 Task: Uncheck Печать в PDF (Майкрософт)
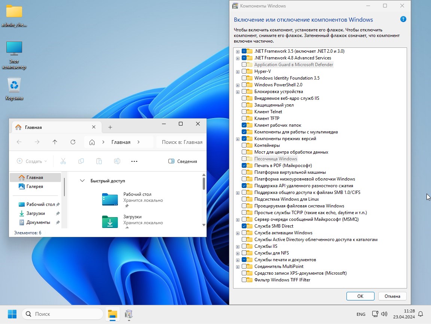[x=244, y=166]
